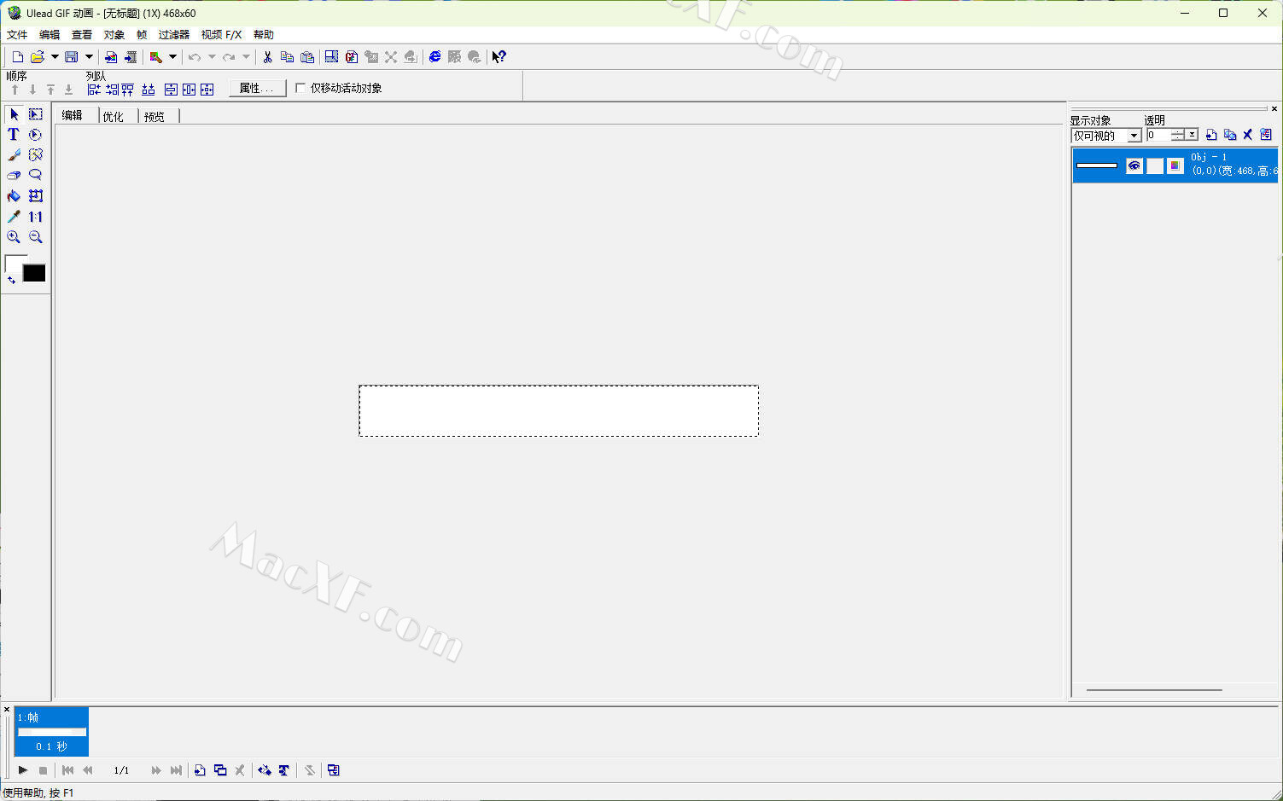Click the rectangle selection tool

tap(35, 114)
